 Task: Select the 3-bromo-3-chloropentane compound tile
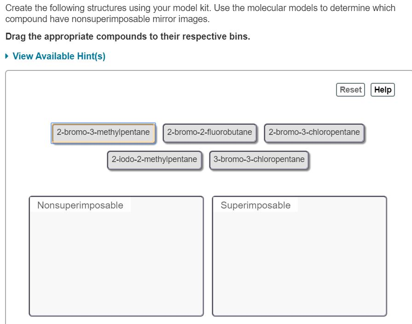point(258,160)
